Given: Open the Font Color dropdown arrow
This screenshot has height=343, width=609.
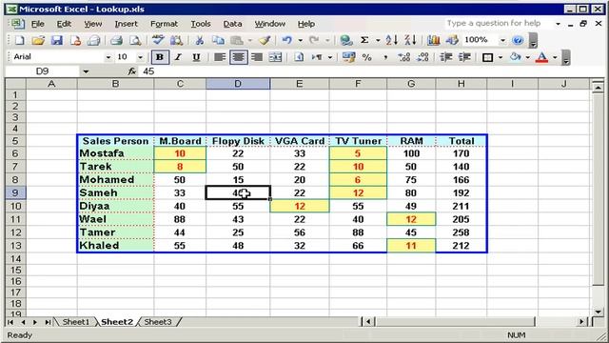Looking at the screenshot, I should click(x=555, y=57).
